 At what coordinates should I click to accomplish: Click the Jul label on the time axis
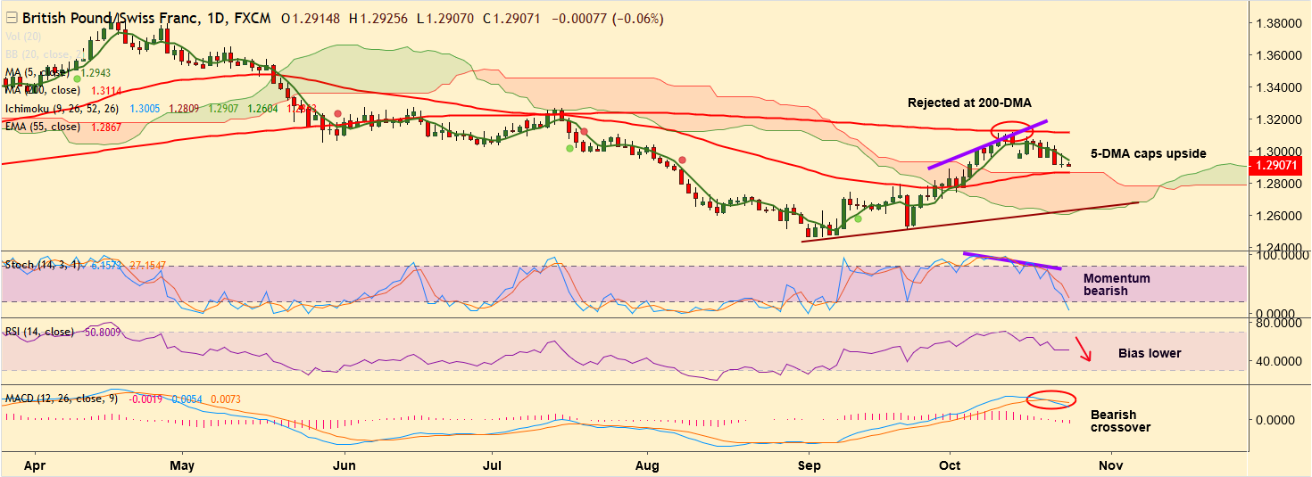coord(492,465)
